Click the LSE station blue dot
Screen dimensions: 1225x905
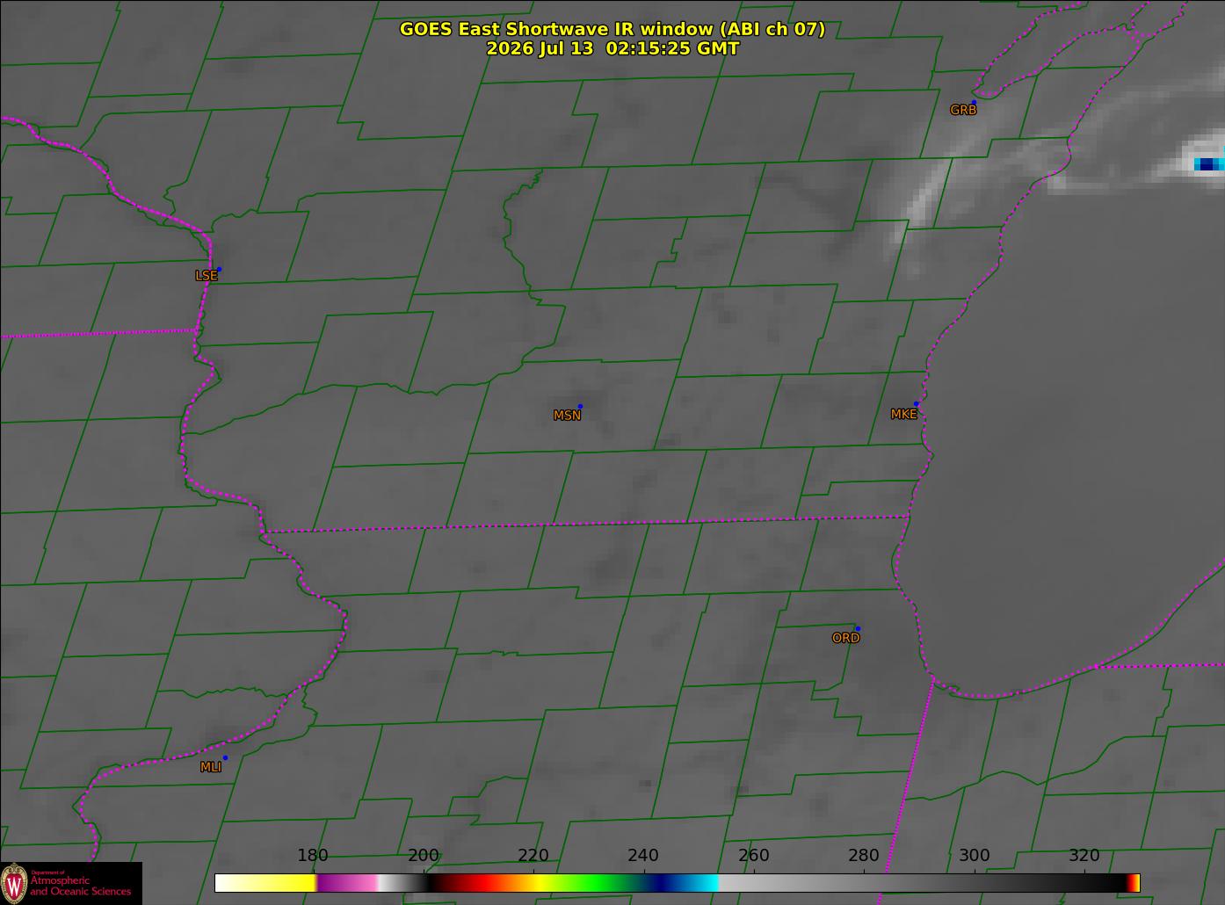point(219,269)
